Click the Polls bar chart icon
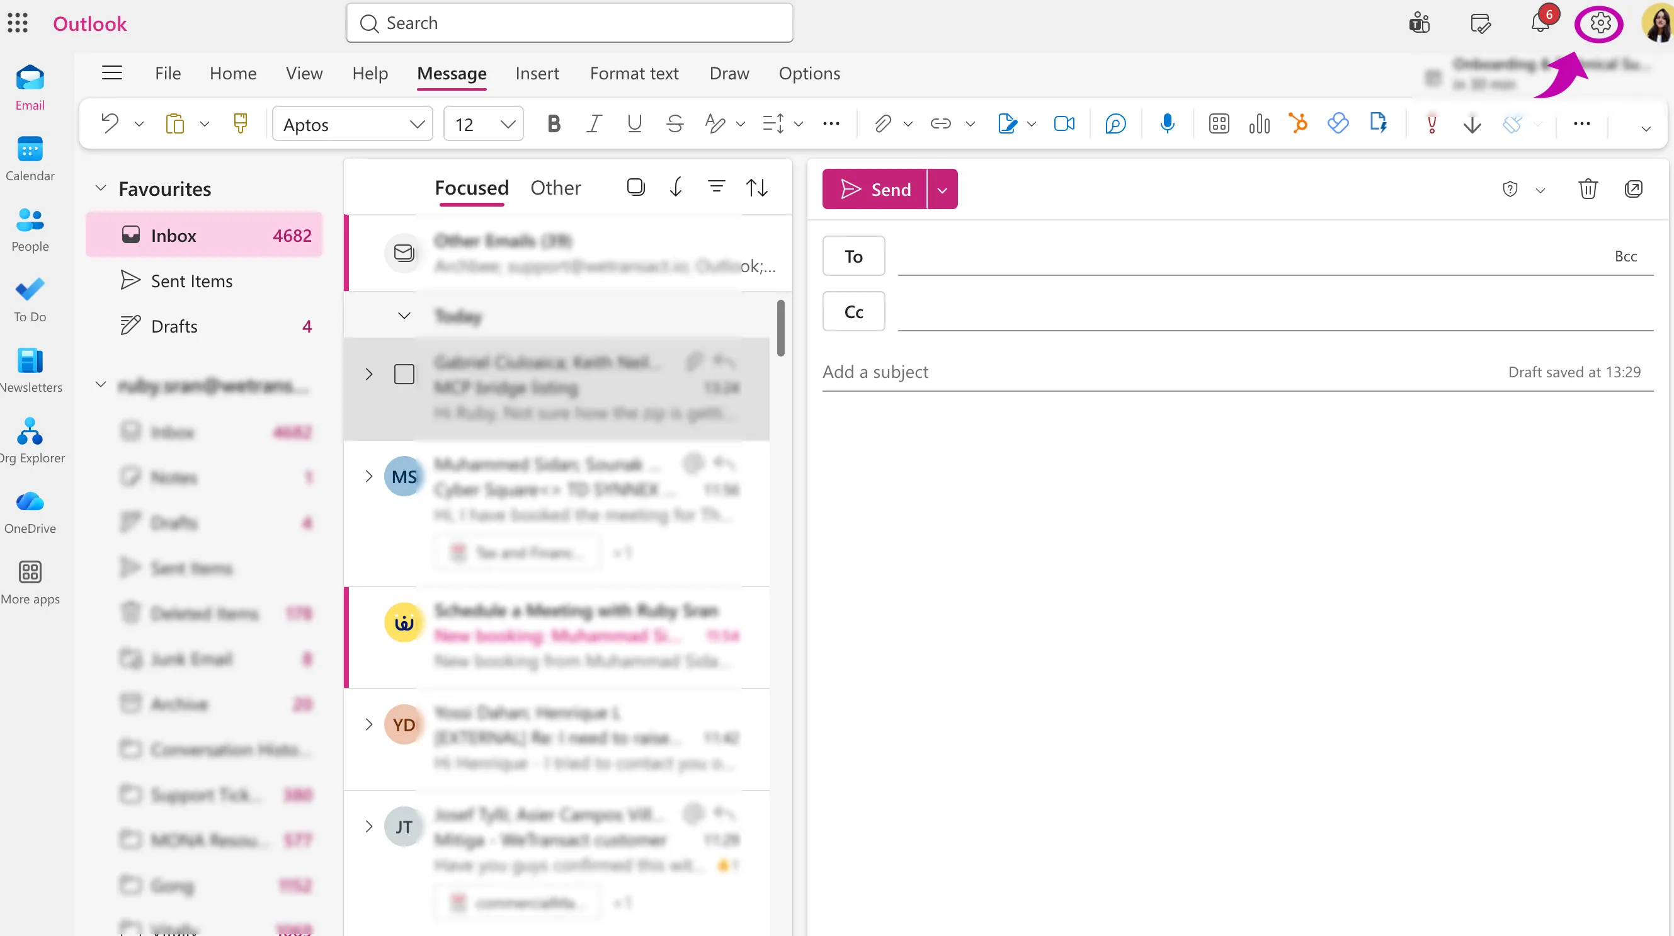Screen dimensions: 1674x936 [1259, 123]
